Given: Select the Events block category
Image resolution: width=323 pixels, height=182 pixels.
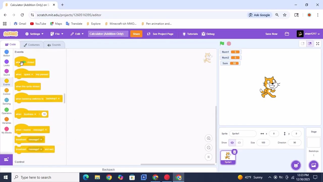Looking at the screenshot, I should pyautogui.click(x=7, y=82).
